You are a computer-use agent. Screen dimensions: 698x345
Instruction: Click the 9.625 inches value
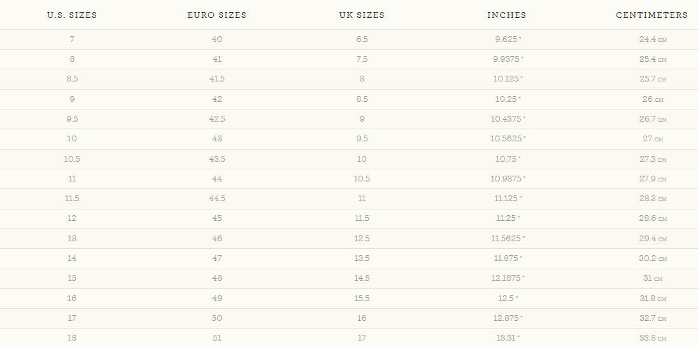pyautogui.click(x=507, y=39)
